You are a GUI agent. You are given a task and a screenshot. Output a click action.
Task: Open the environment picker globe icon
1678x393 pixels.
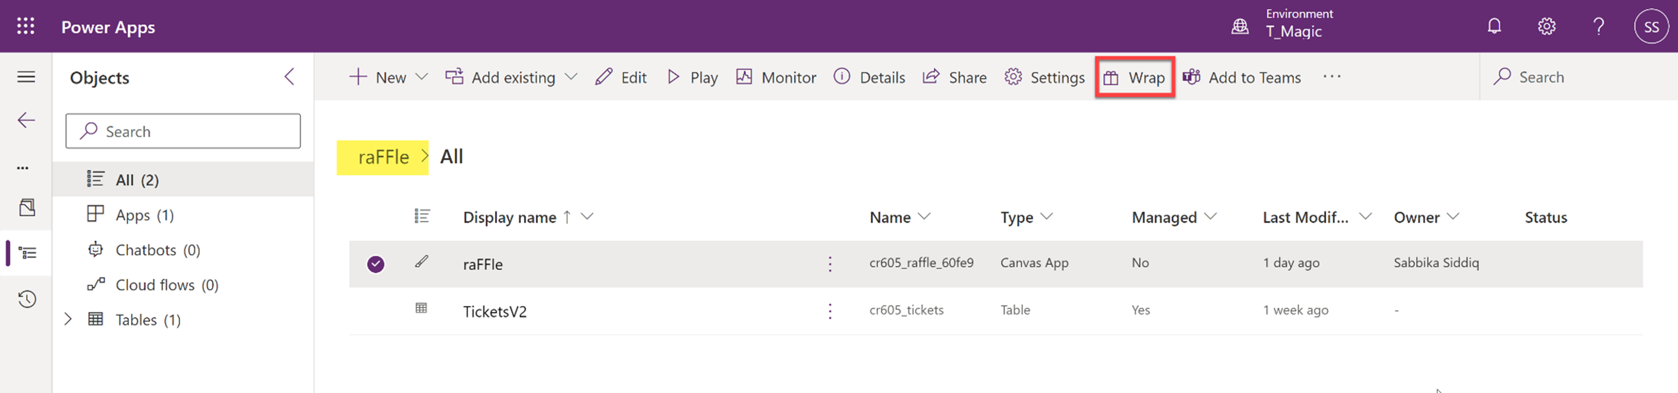(1240, 26)
